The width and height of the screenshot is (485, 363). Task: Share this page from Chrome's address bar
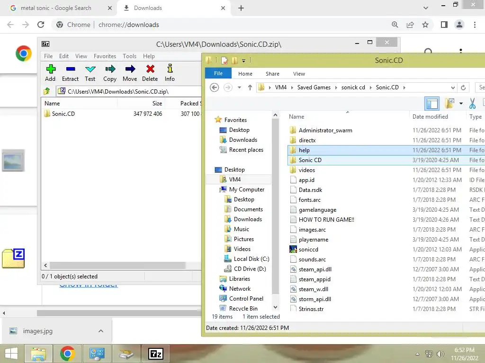pyautogui.click(x=410, y=25)
